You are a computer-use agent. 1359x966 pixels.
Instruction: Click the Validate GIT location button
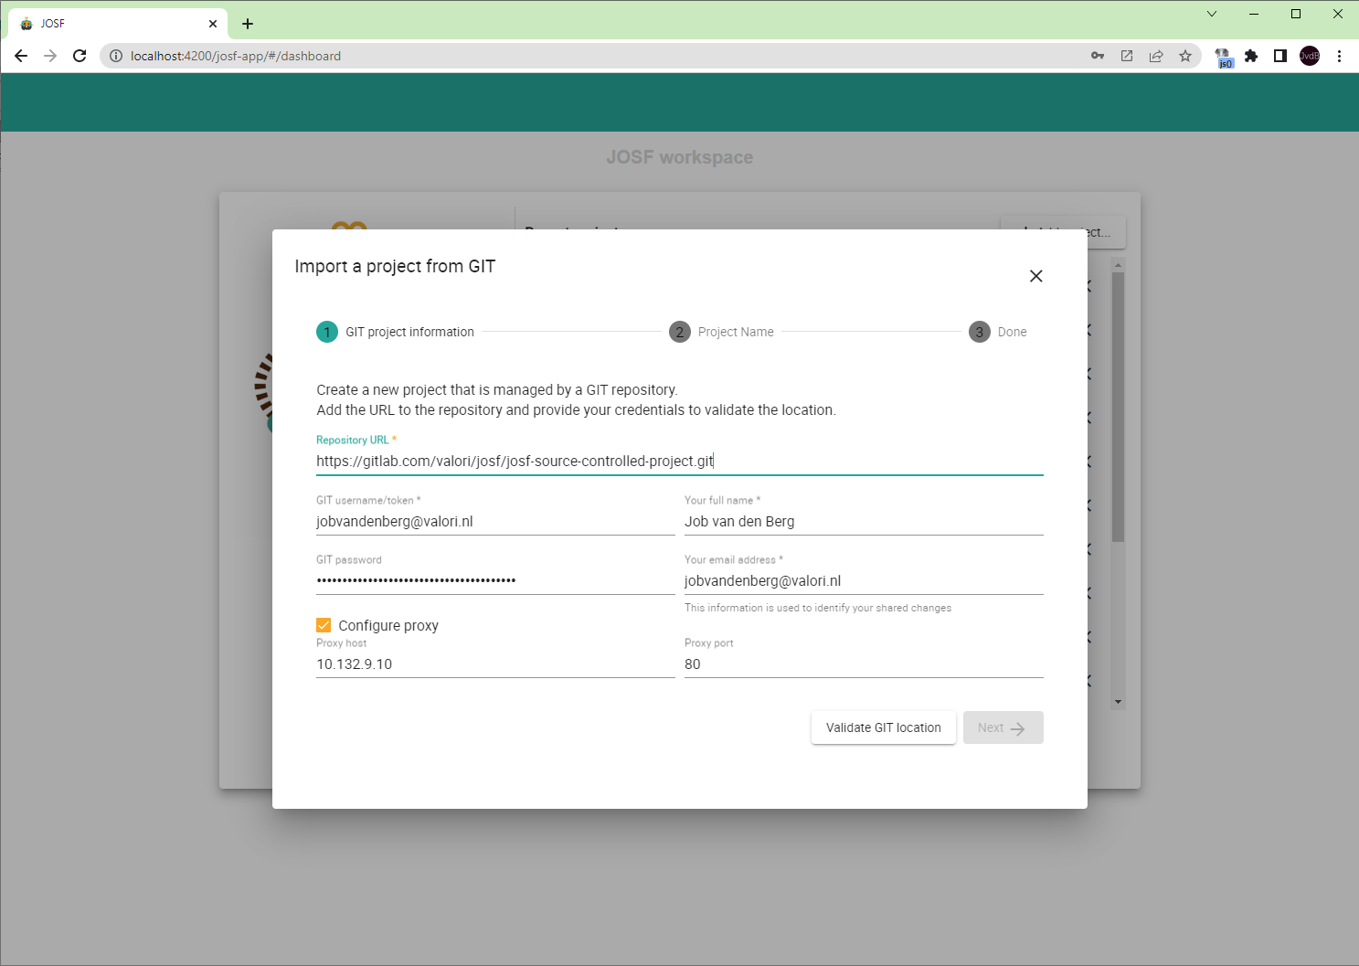pos(883,727)
